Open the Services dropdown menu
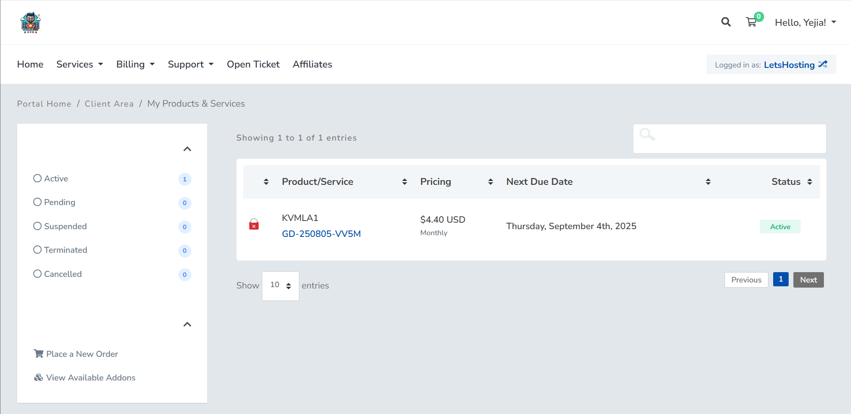Viewport: 851px width, 414px height. click(x=80, y=64)
